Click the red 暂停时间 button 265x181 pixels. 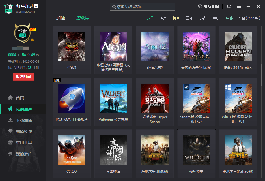tap(23, 77)
